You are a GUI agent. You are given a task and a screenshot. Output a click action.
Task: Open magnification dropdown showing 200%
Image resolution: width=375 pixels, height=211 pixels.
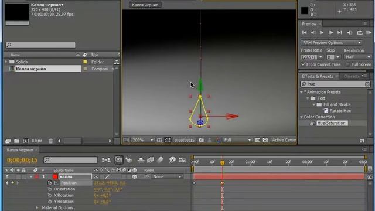142,140
